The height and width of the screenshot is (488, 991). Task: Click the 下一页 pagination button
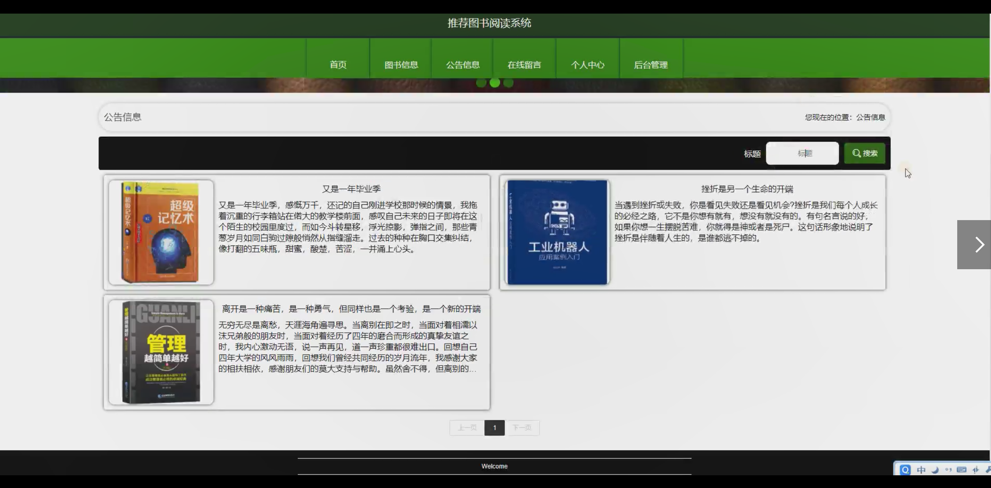coord(522,427)
